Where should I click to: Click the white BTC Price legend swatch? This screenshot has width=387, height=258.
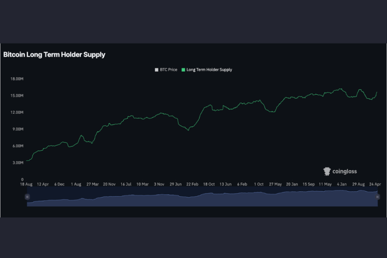coord(156,70)
